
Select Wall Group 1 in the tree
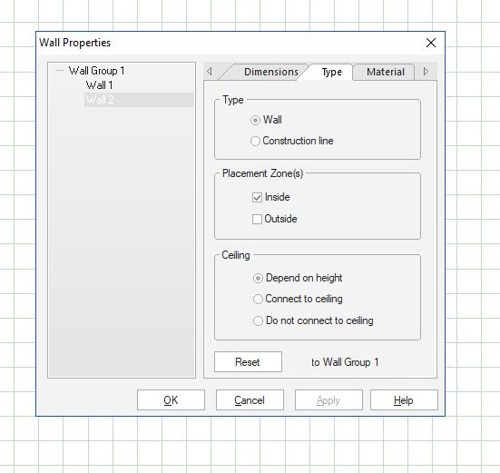(96, 71)
